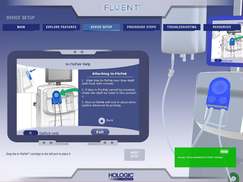
Task: Open the MAIN tab
Action: click(x=21, y=27)
